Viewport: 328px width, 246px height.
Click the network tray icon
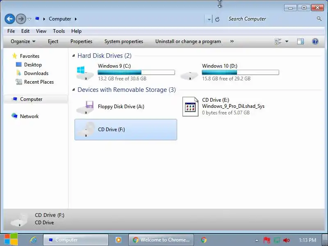tap(277, 240)
